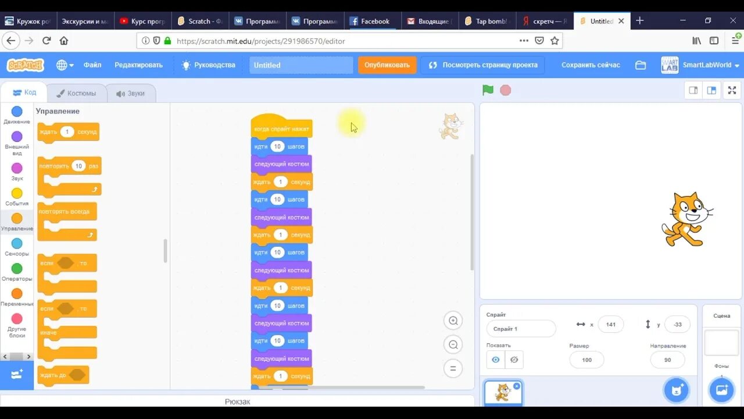Open the choose a backdrop button

pos(721,390)
